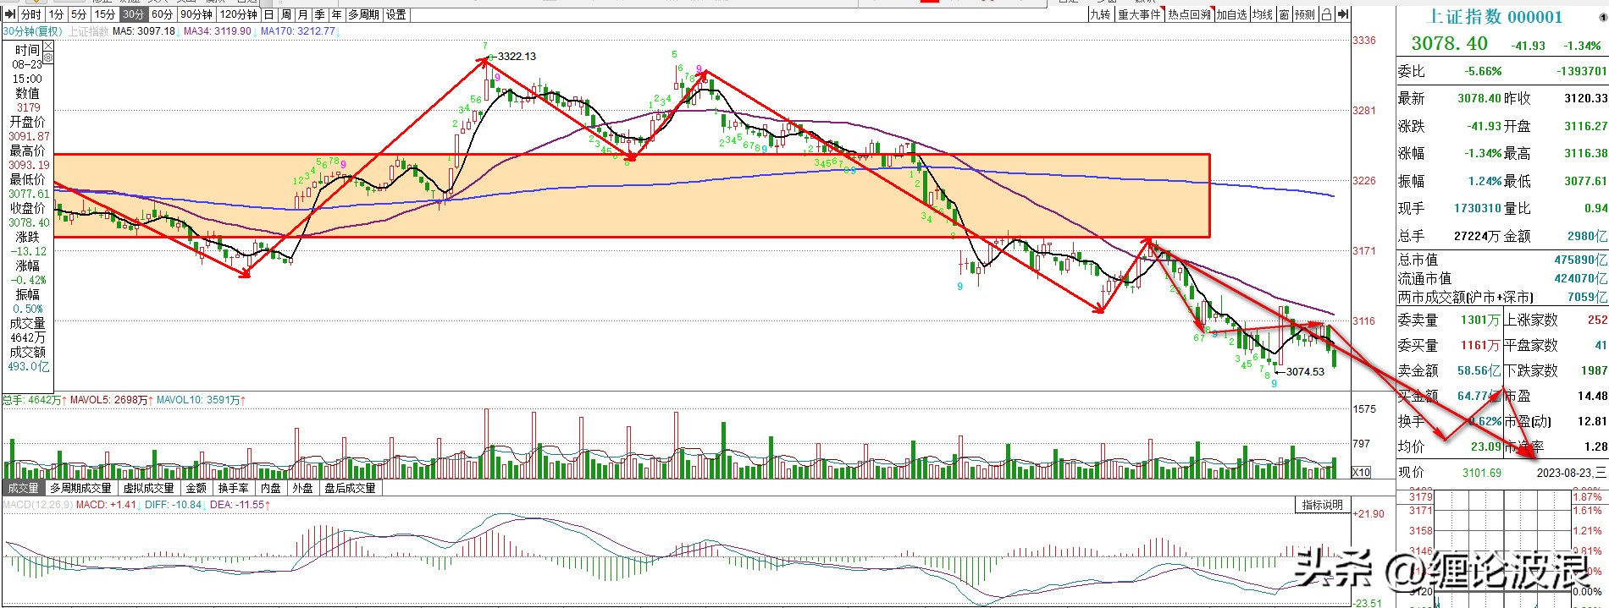Click the X10 scale button
The height and width of the screenshot is (608, 1609).
1362,473
